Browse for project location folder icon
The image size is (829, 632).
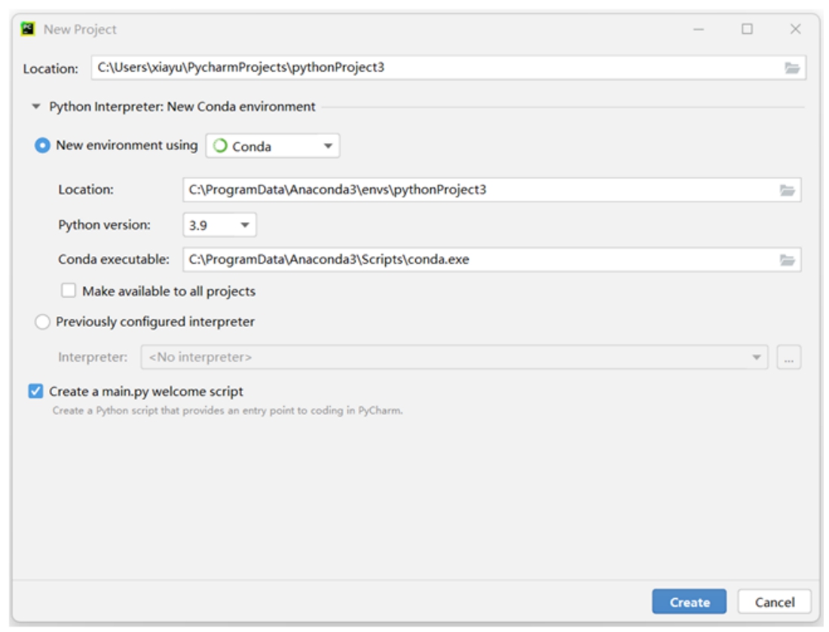click(x=791, y=68)
